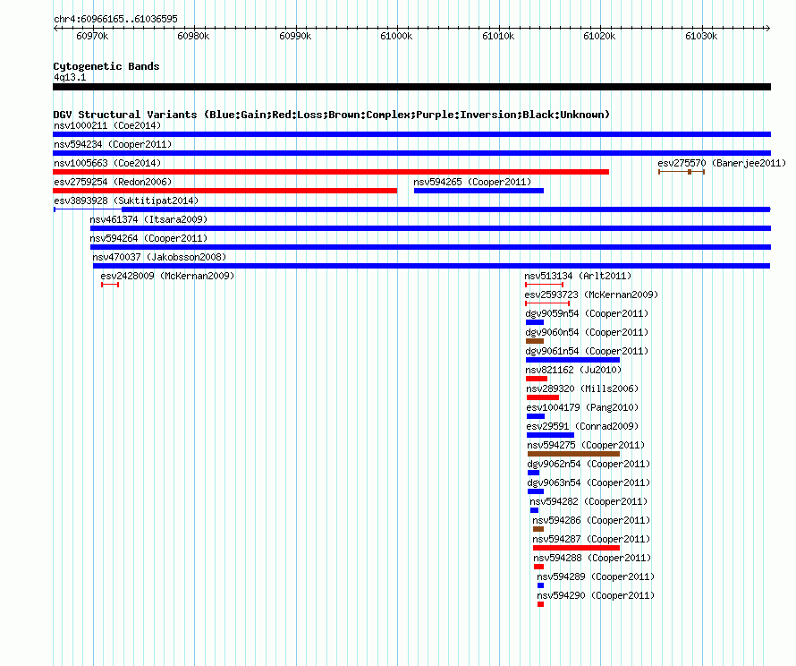Select nsv461374 (Itsara2009) variant label
Viewport: 796px width, 666px height.
(x=148, y=219)
